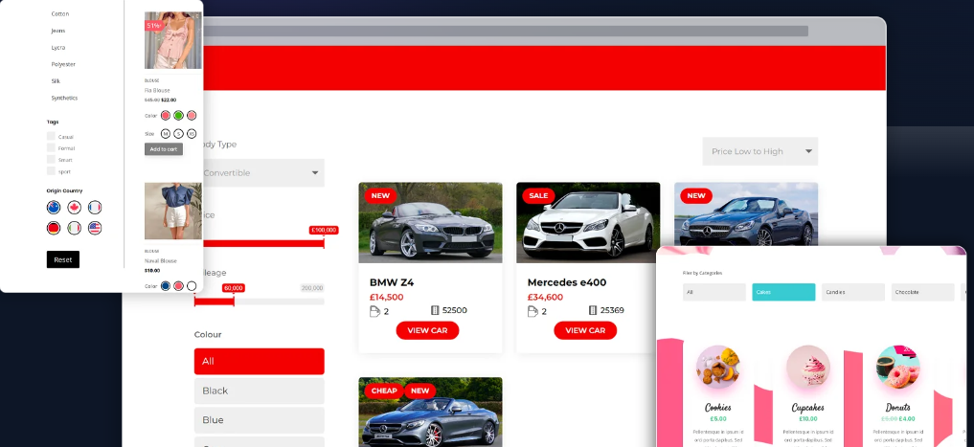
Task: Filter by Synthetics material
Action: pos(64,98)
